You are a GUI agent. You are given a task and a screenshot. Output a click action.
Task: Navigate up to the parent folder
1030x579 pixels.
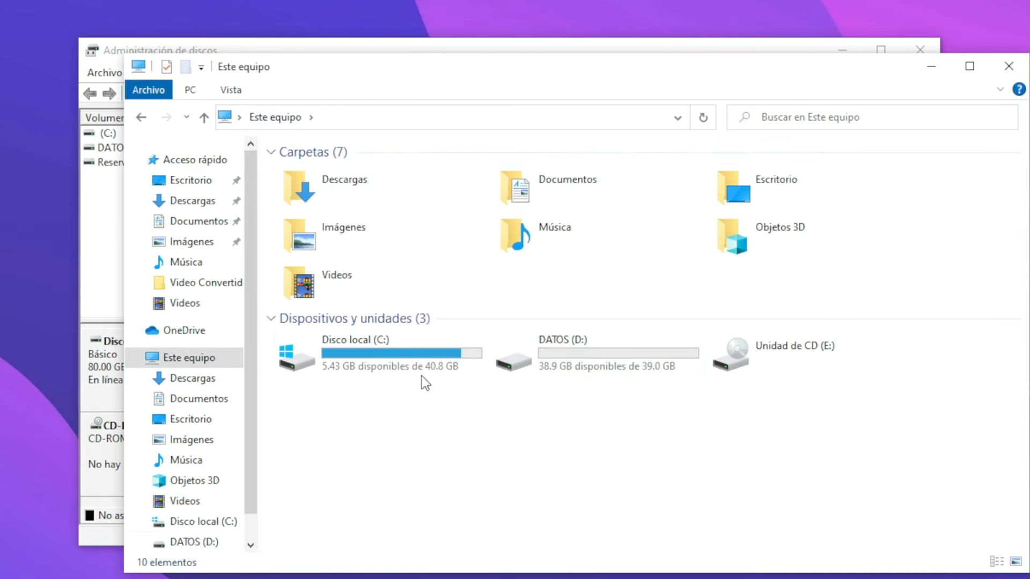pyautogui.click(x=203, y=117)
